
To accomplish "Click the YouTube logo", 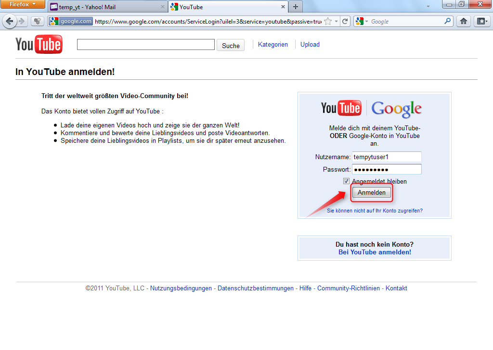I will pos(39,44).
